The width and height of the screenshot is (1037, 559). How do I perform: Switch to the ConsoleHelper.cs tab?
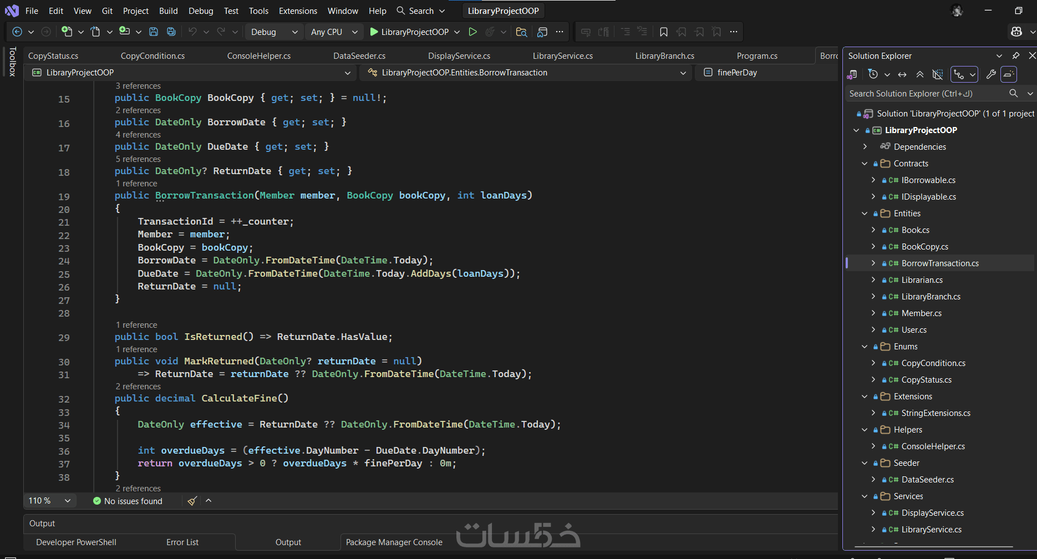[259, 56]
